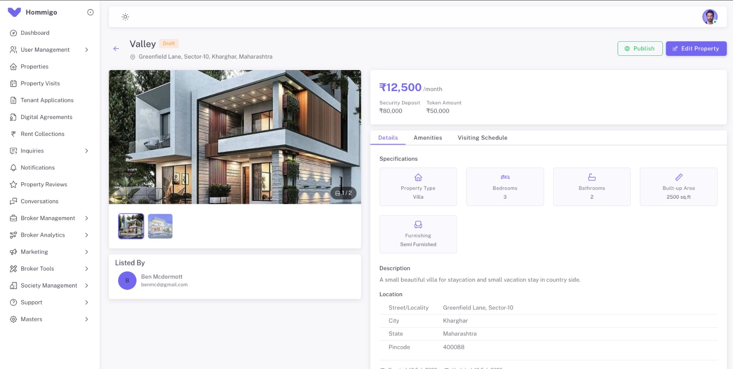The width and height of the screenshot is (733, 369).
Task: Switch to the Amenities tab
Action: click(428, 138)
